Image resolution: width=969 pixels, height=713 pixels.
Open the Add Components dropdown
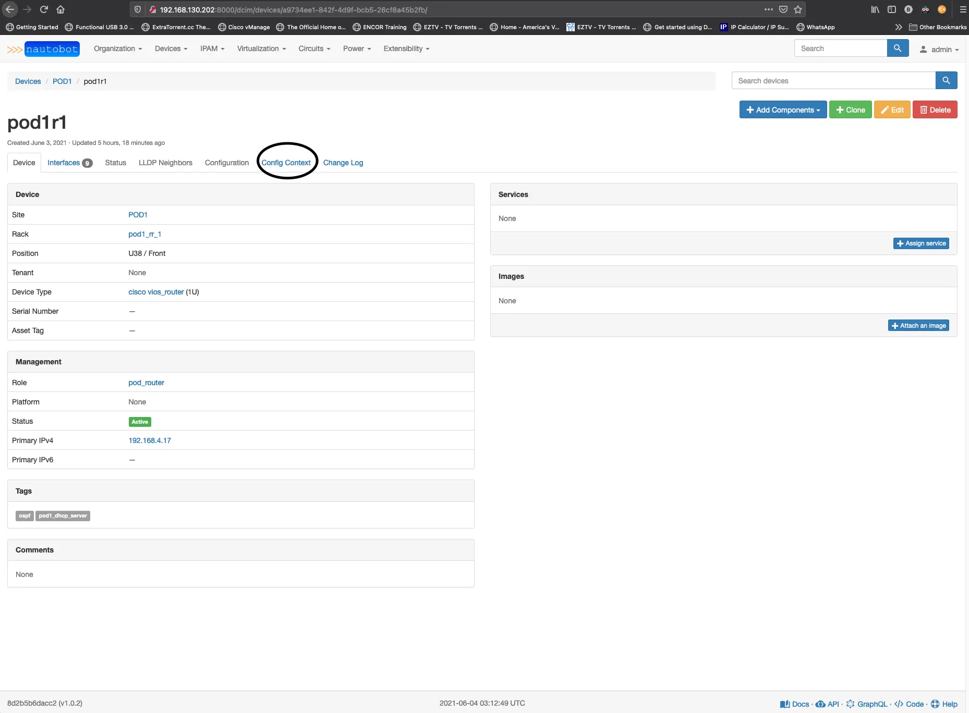pyautogui.click(x=783, y=110)
